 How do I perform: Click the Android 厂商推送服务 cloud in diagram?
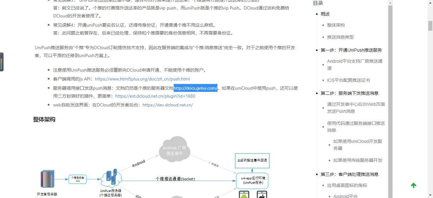coord(174,150)
